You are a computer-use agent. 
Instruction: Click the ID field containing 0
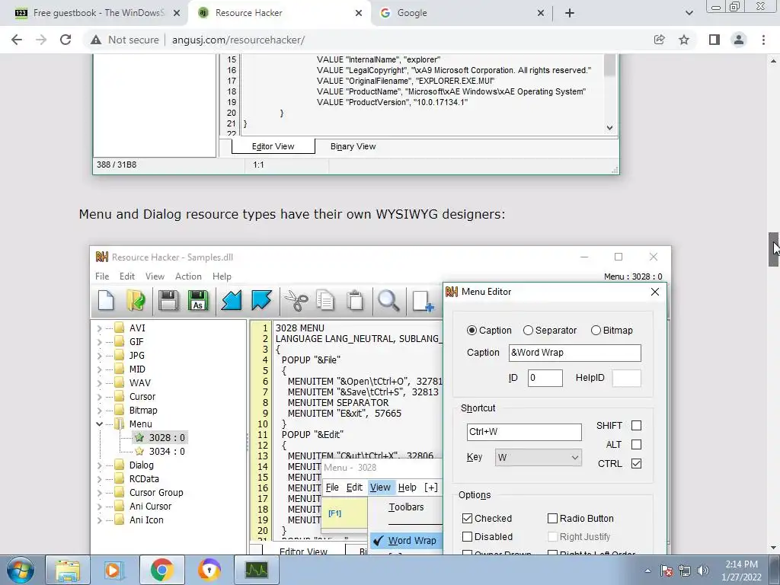[545, 378]
